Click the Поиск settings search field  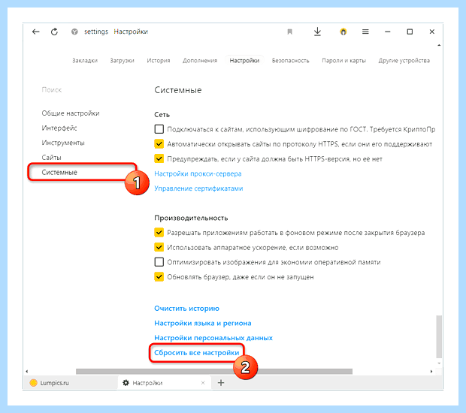pyautogui.click(x=52, y=89)
